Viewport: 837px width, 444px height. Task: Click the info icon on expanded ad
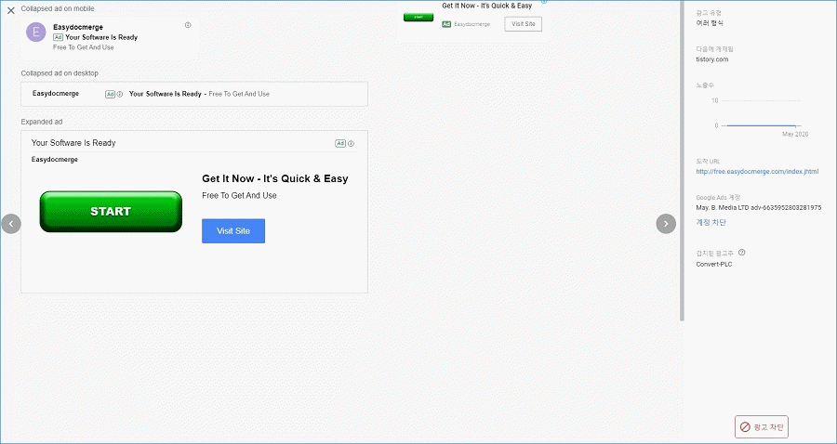coord(351,143)
